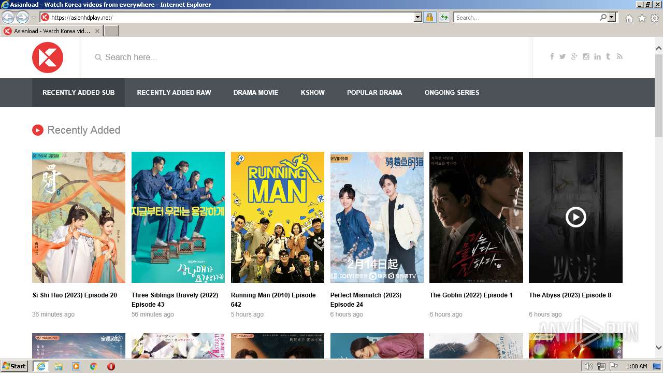Click the '5 hours ago' timestamp
The height and width of the screenshot is (373, 663).
[248, 314]
